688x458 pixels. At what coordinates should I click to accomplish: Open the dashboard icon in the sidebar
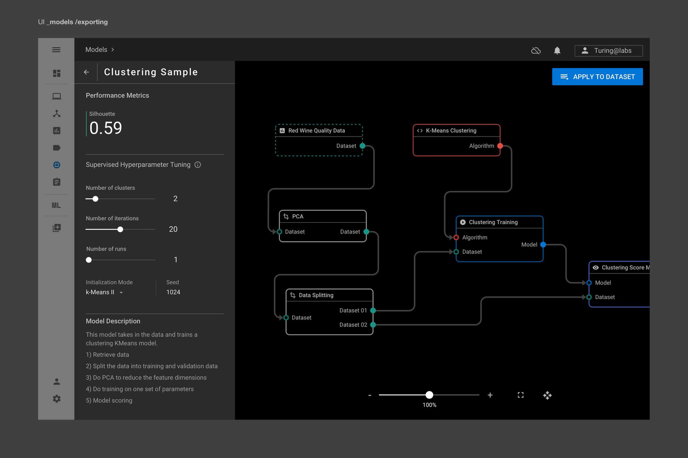pyautogui.click(x=56, y=73)
